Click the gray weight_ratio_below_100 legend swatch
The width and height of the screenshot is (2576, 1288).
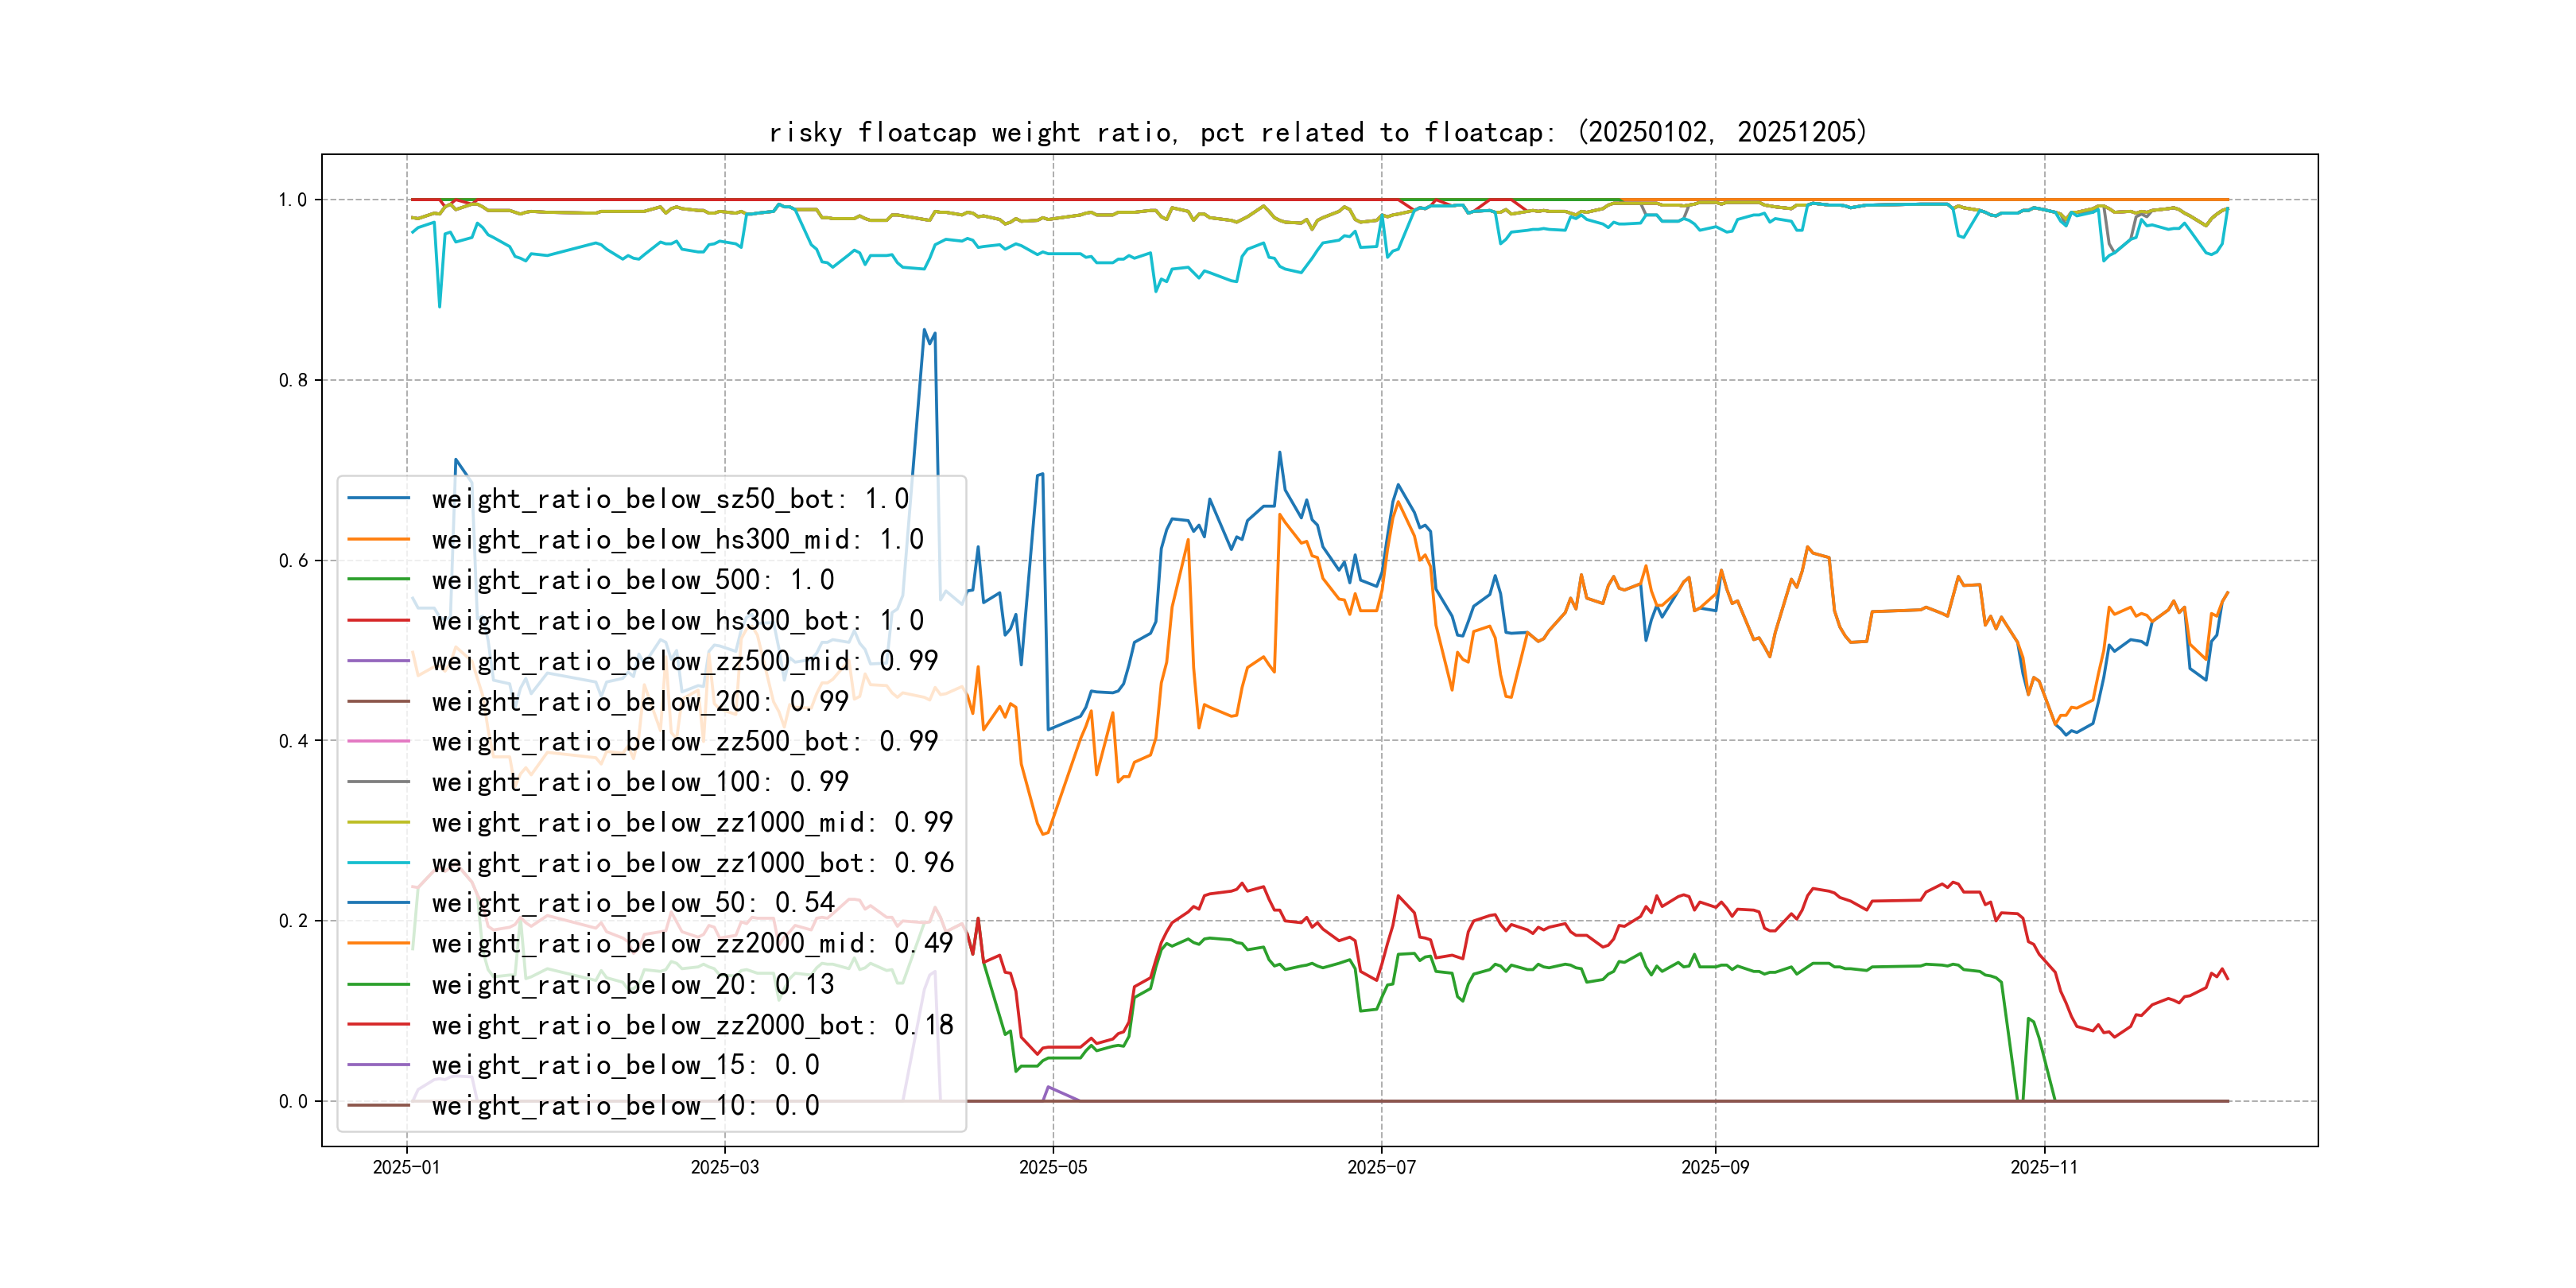(x=378, y=782)
